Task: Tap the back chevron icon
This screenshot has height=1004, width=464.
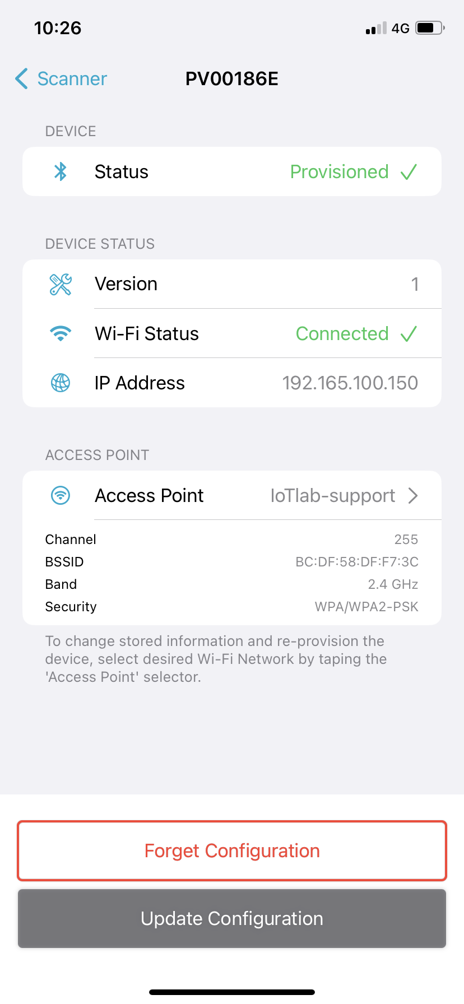Action: (22, 79)
